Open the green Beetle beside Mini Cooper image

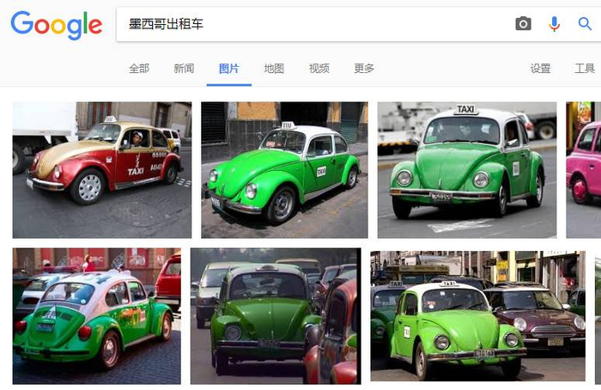478,316
